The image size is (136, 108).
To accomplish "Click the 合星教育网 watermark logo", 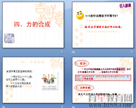I will 110,98.
